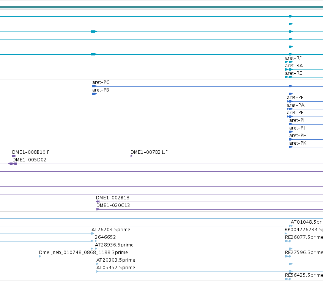Open the aret-PF protein feature label

295,98
